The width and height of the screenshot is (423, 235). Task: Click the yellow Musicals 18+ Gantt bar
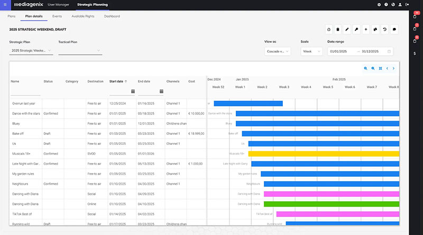(324, 153)
